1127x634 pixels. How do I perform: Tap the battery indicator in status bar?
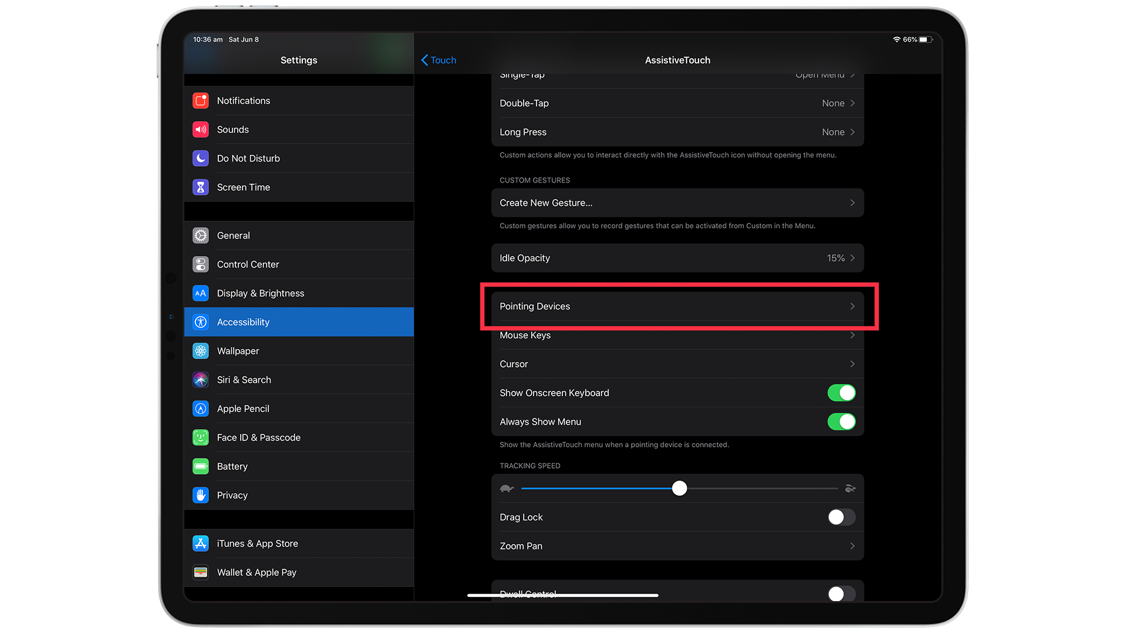926,39
